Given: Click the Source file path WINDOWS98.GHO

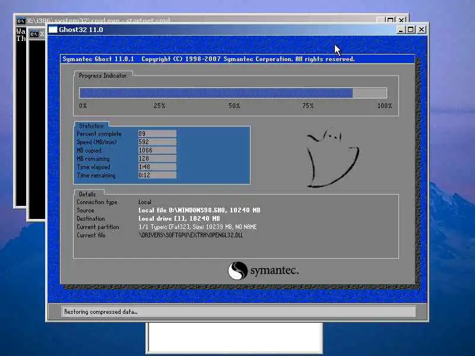Looking at the screenshot, I should pos(199,210).
